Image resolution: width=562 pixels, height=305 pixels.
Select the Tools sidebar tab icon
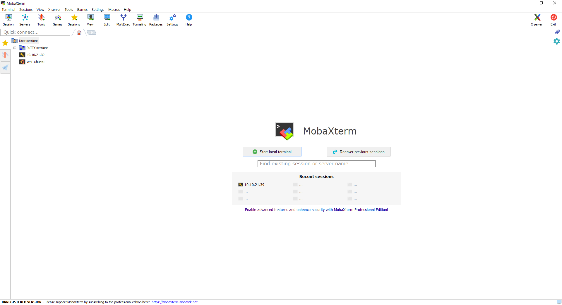pos(5,55)
